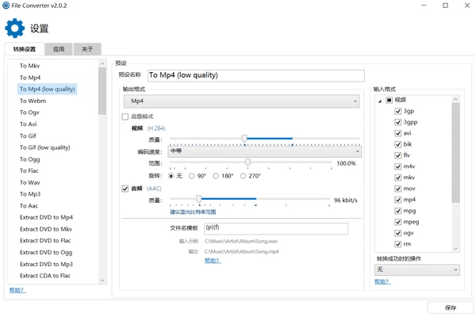Screen dimensions: 476x317
Task: Uncheck the mp4 input format
Action: coord(398,200)
